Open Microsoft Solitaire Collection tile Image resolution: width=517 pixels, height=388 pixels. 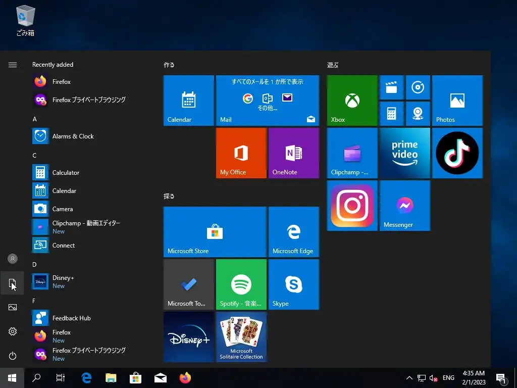[241, 337]
